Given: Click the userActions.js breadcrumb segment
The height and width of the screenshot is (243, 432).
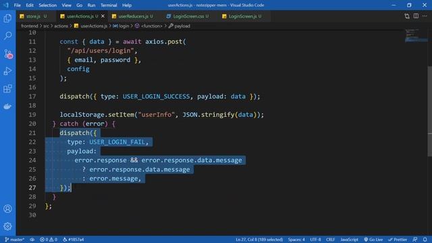Looking at the screenshot, I should coord(90,26).
